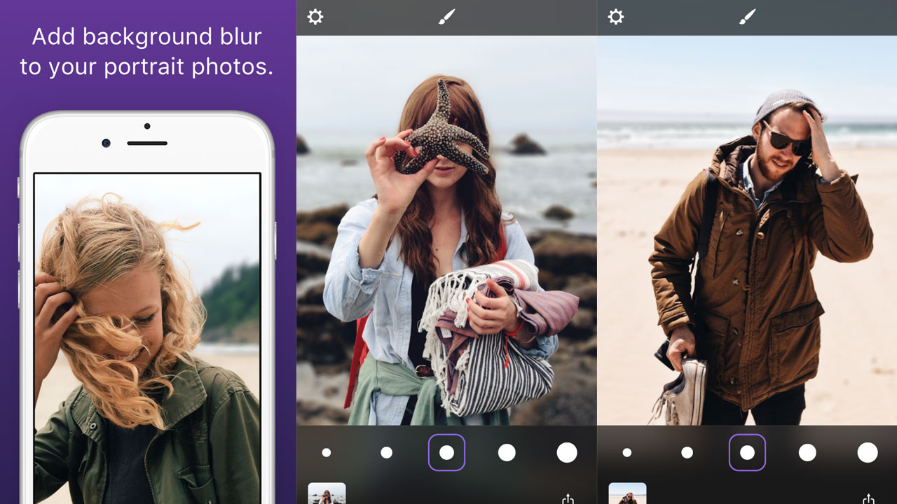Tap the beach man photo preview
The image size is (897, 504).
pyautogui.click(x=747, y=230)
